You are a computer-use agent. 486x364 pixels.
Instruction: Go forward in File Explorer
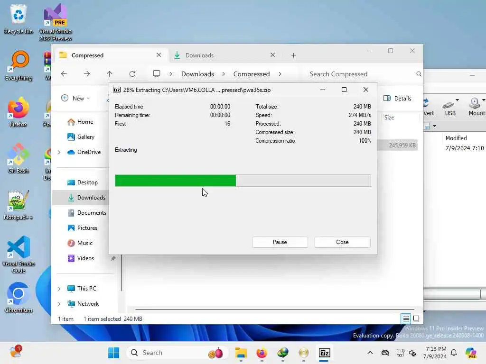(87, 73)
